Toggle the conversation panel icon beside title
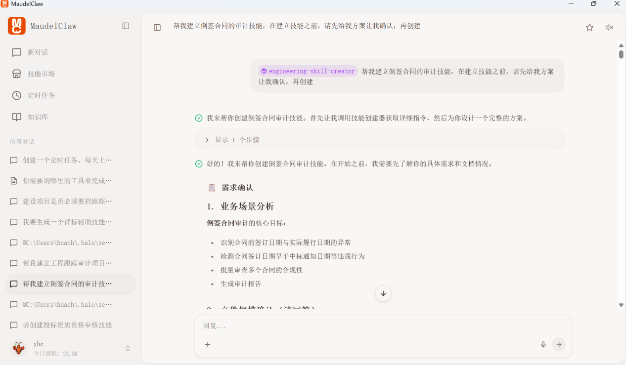The image size is (626, 365). click(x=157, y=28)
